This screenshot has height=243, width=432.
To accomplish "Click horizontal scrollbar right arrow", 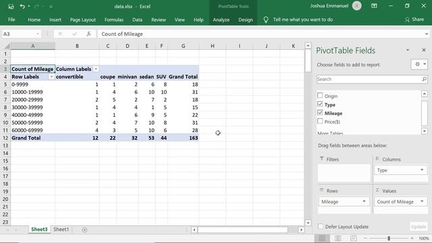I will click(301, 230).
